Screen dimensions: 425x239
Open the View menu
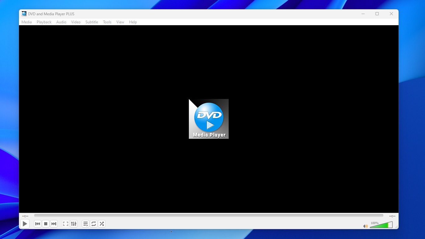click(x=120, y=22)
